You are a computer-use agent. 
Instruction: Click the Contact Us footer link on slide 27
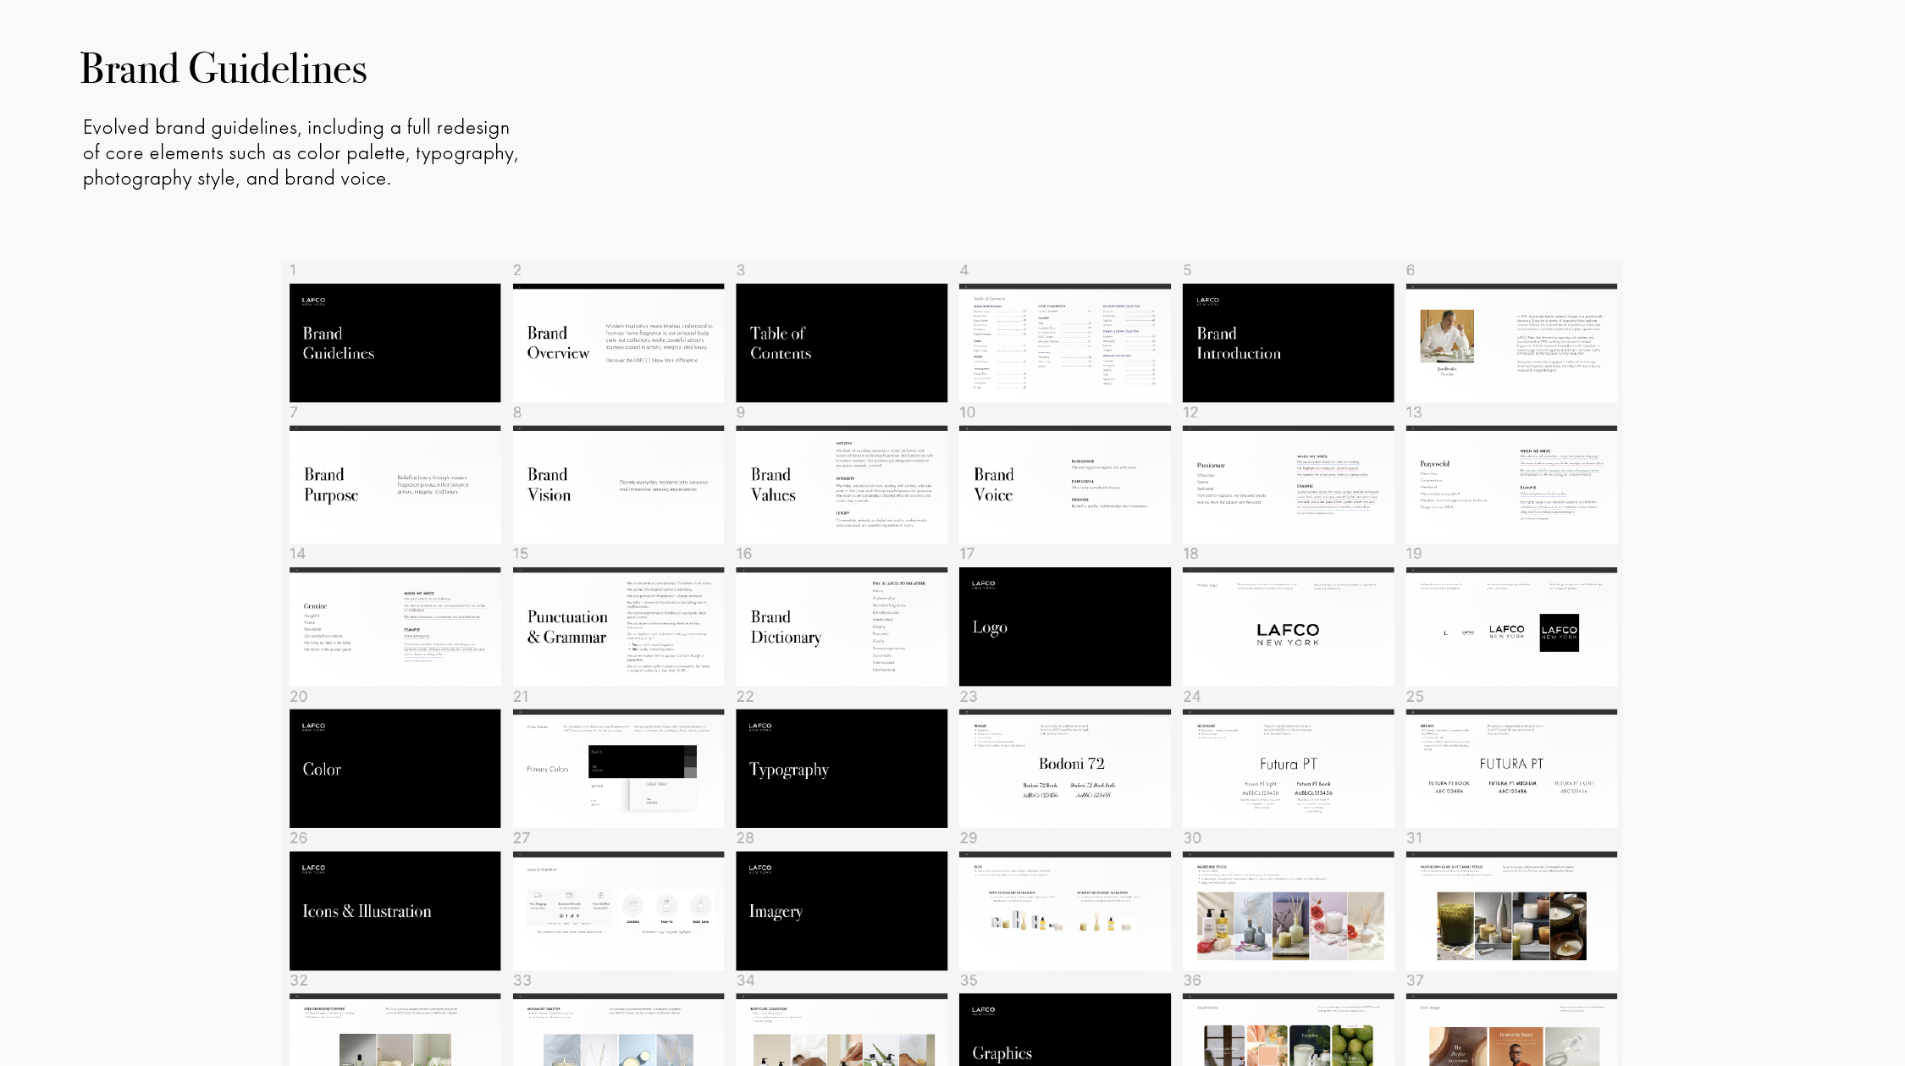pyautogui.click(x=554, y=924)
